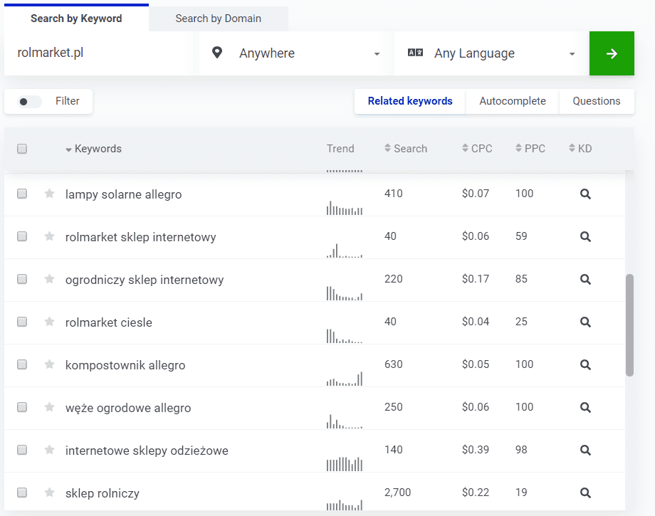Click the KD magnifier for 'kompostownik allegro'

585,364
